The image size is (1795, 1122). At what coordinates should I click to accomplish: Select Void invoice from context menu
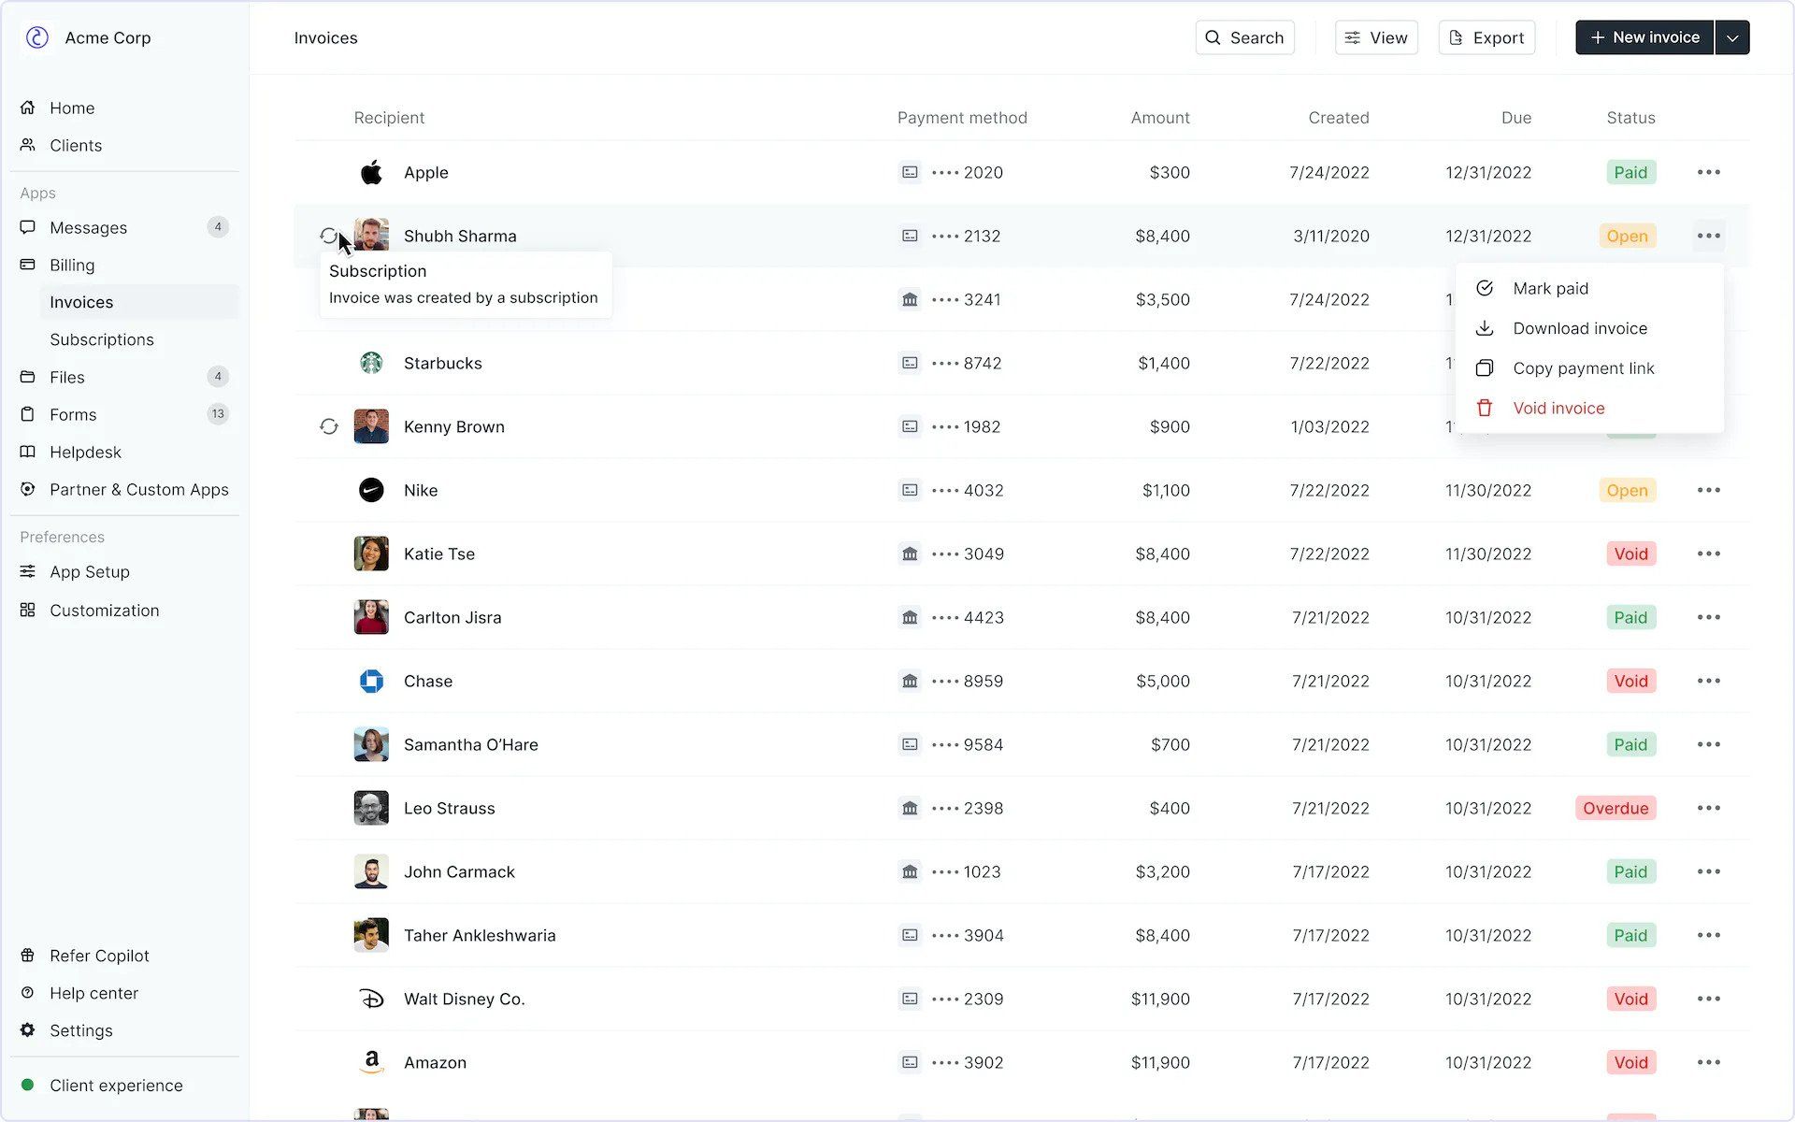pyautogui.click(x=1558, y=407)
